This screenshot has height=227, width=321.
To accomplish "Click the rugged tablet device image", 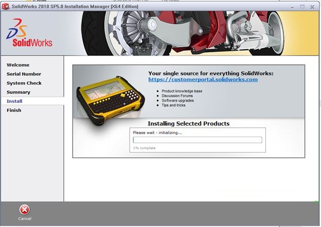I will (x=111, y=101).
